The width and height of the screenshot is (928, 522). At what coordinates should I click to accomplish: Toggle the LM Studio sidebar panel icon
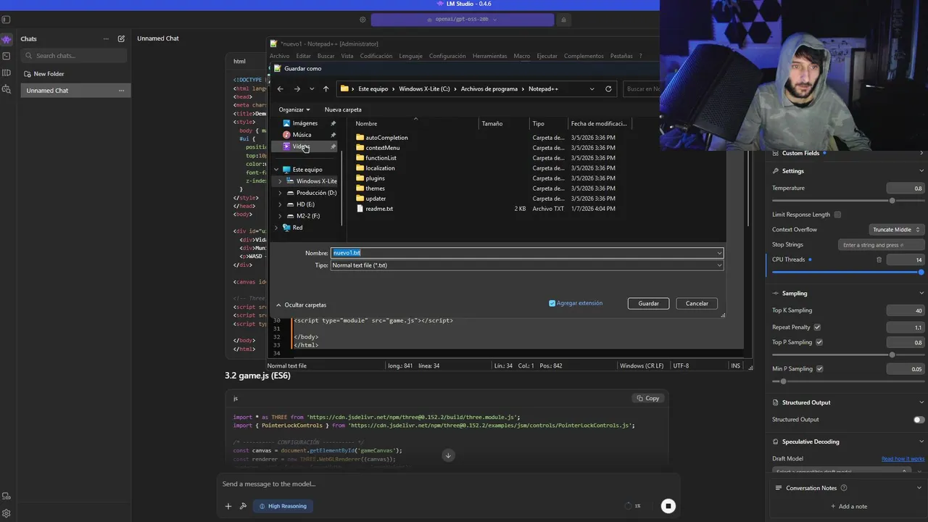pos(7,20)
